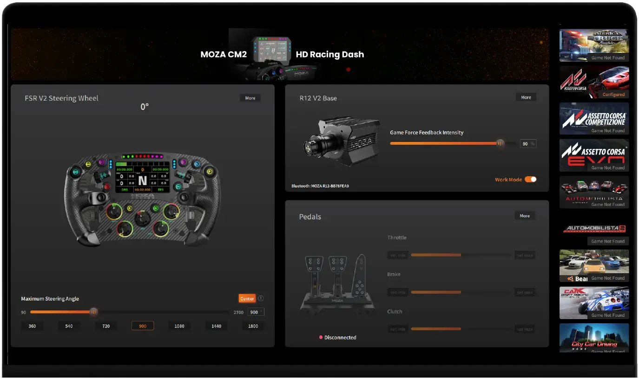Click set min for Brake

coord(398,292)
